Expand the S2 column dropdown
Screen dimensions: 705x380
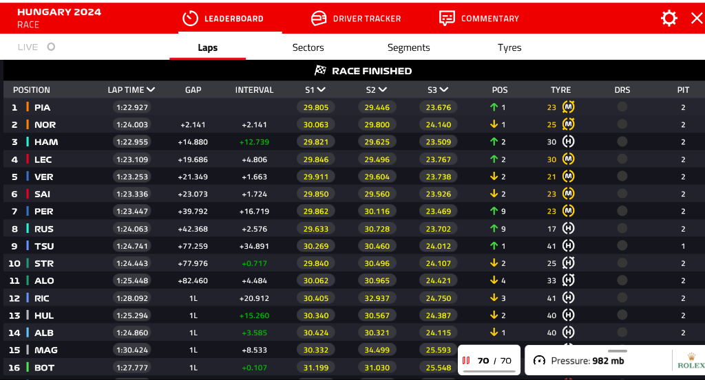point(383,90)
